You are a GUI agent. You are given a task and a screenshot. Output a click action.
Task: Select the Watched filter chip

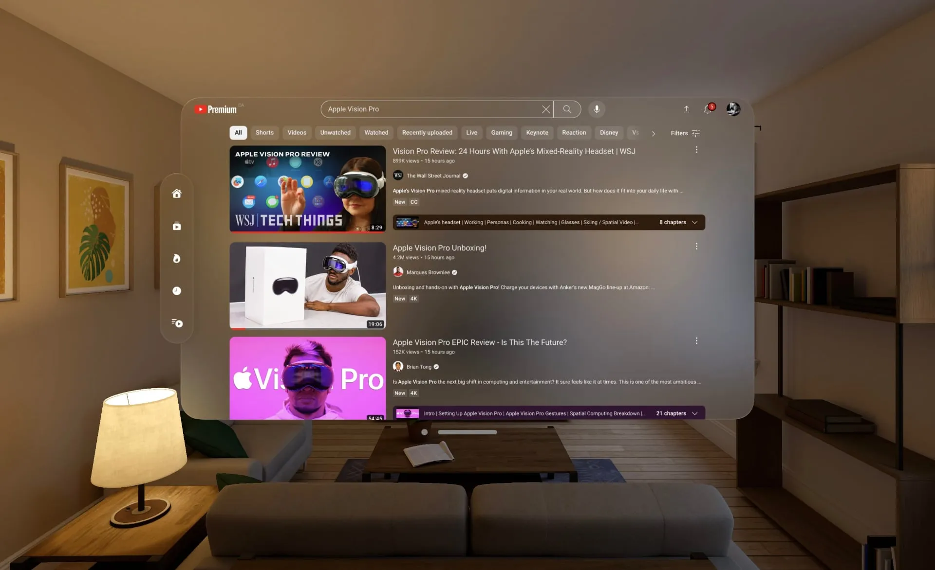click(376, 133)
